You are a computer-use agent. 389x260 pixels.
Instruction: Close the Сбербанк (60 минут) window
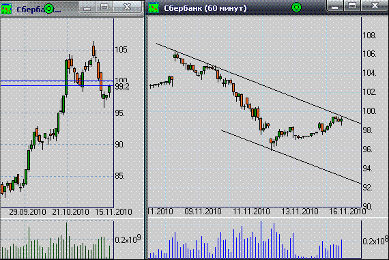click(375, 6)
